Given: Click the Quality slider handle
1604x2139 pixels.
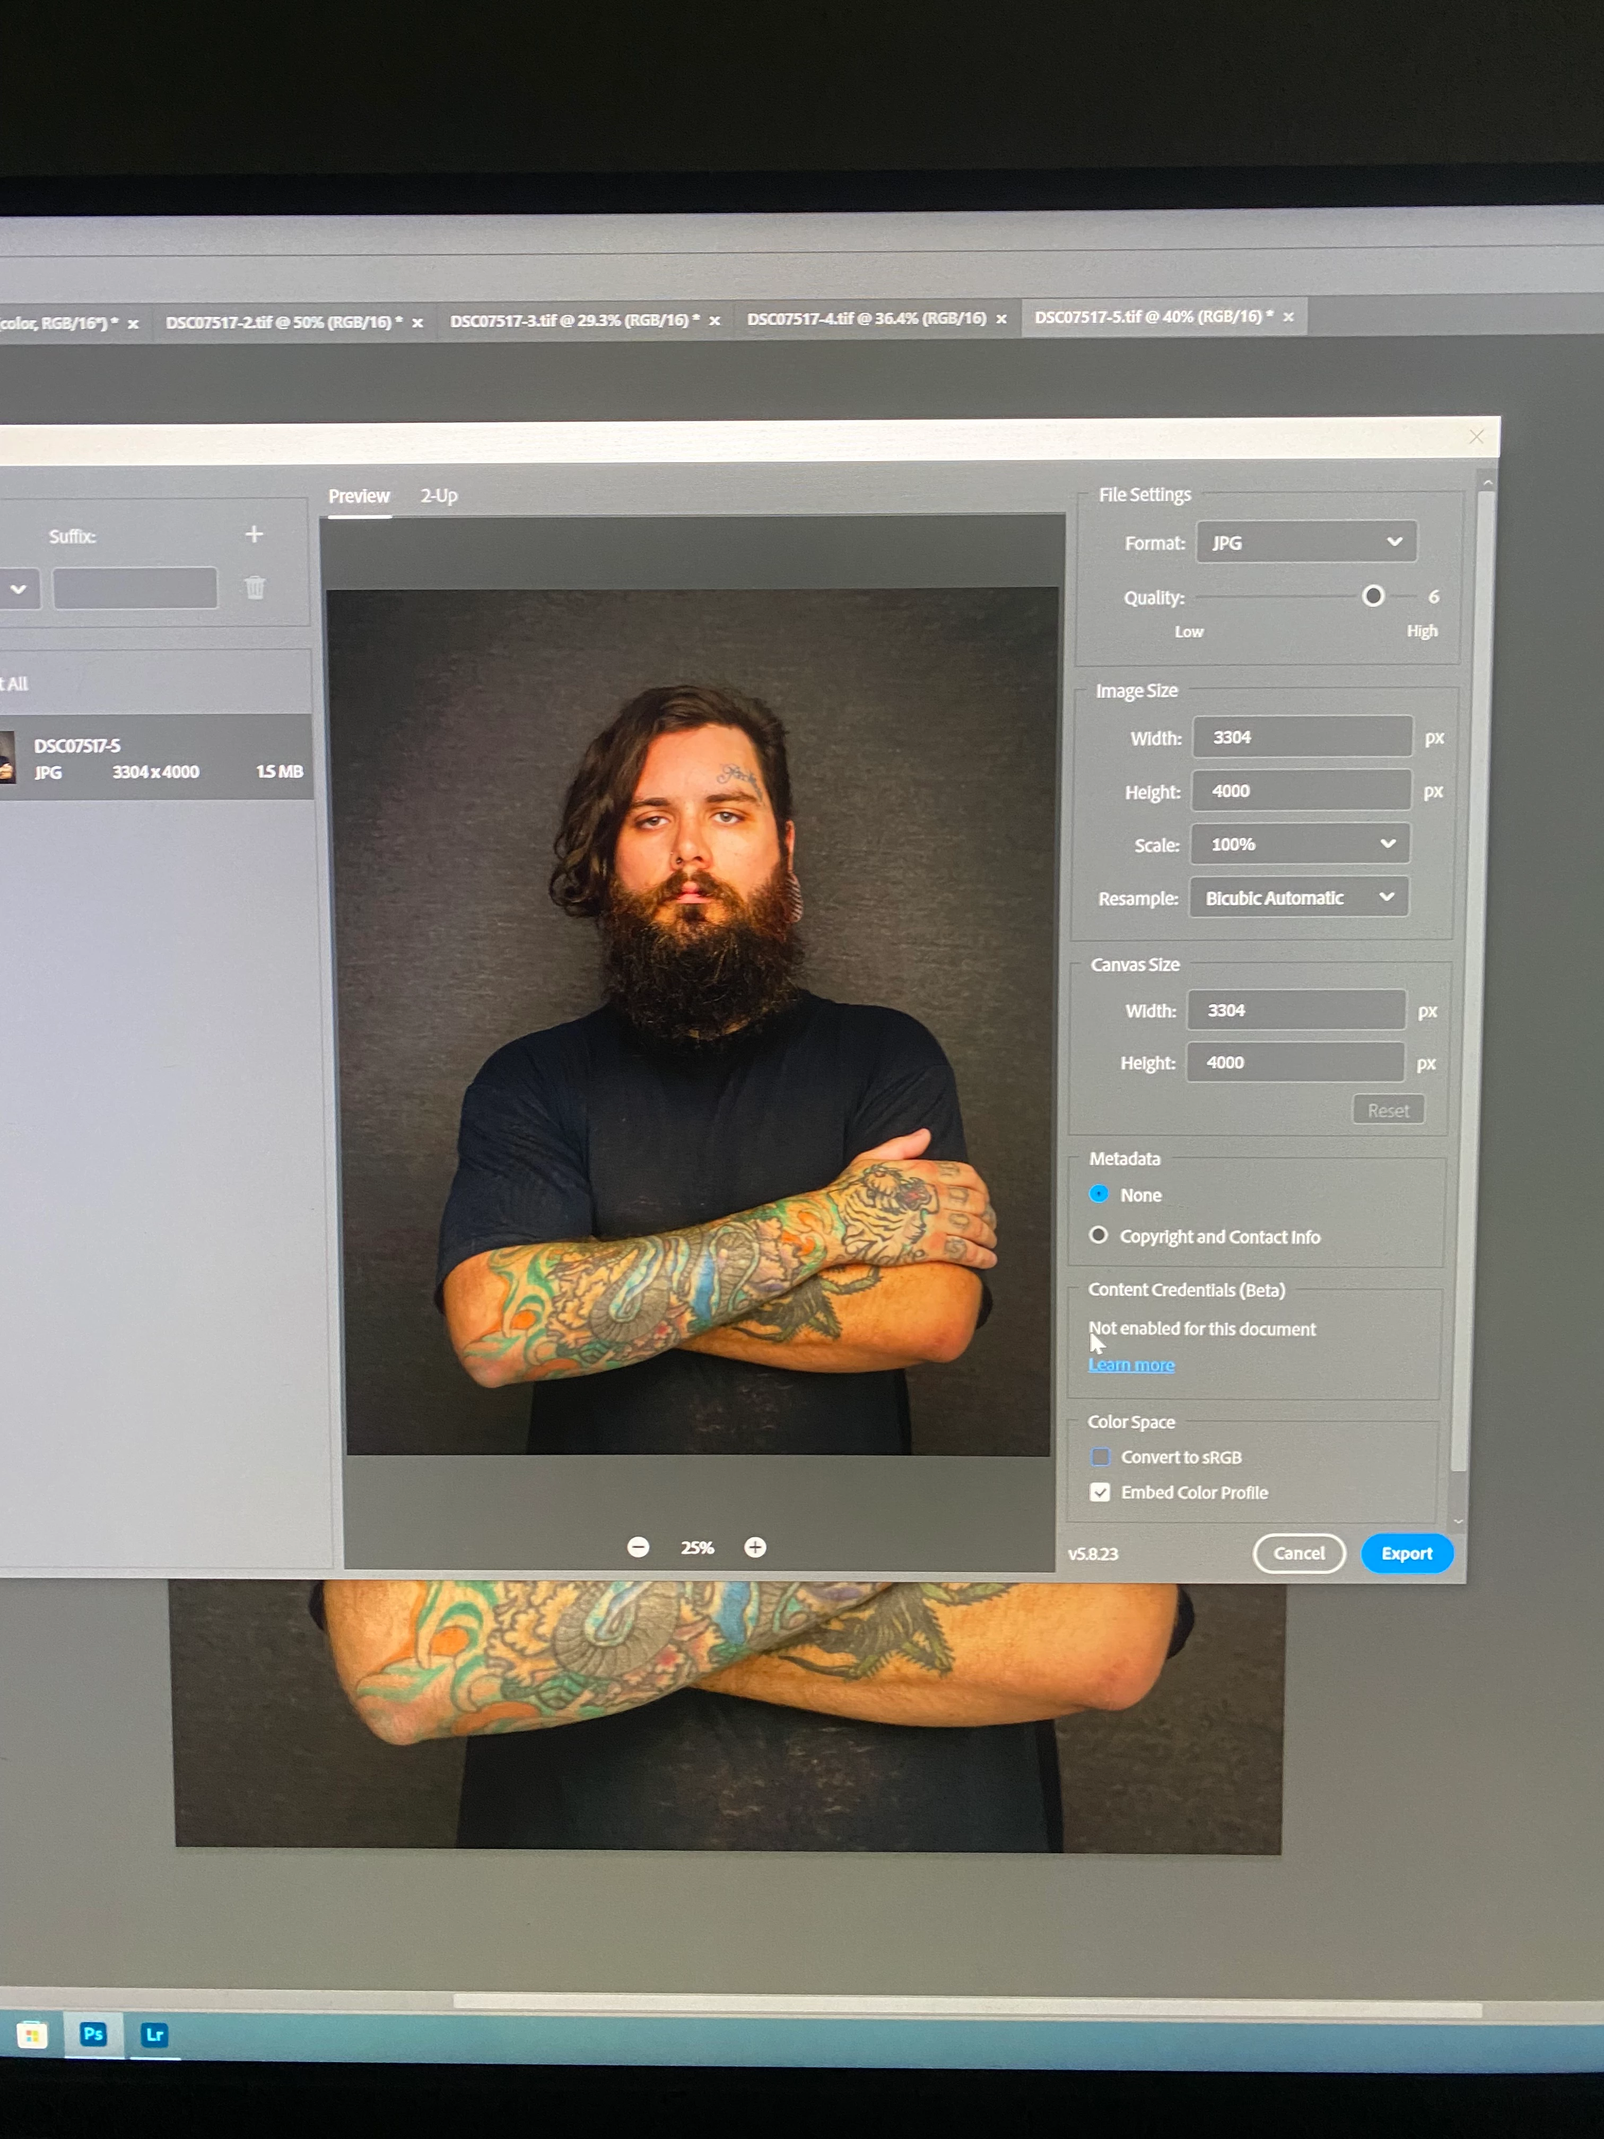Looking at the screenshot, I should point(1373,596).
